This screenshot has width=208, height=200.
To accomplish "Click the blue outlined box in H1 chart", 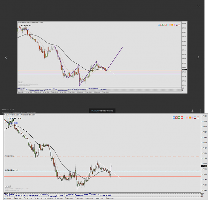I will point(159,25).
